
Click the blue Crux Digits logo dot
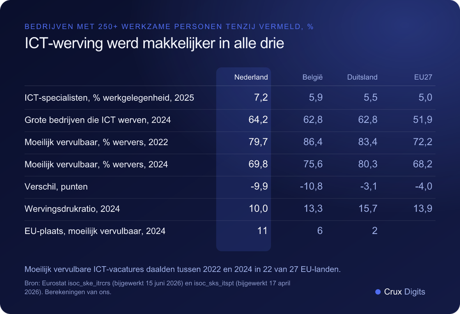[378, 292]
